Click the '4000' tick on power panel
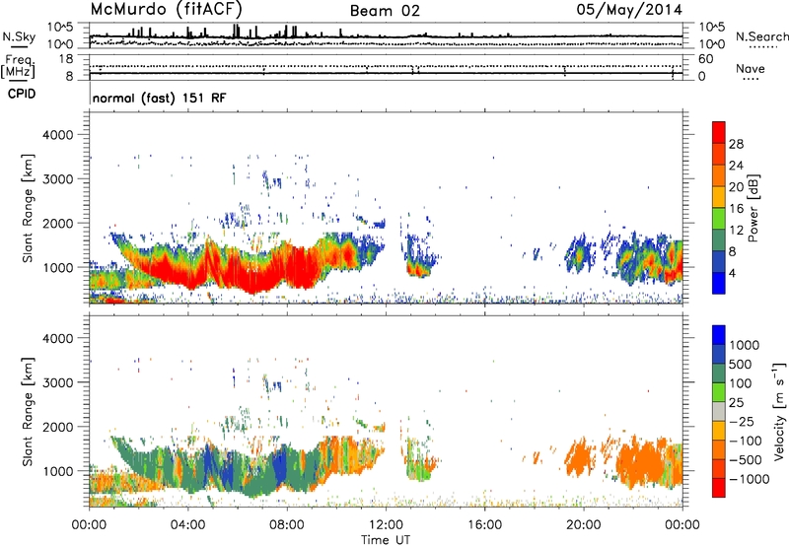This screenshot has height=546, width=789. pyautogui.click(x=57, y=135)
